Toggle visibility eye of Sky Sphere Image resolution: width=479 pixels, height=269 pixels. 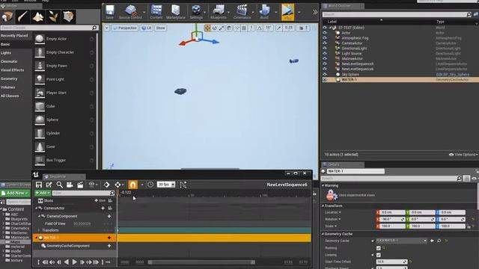(325, 75)
